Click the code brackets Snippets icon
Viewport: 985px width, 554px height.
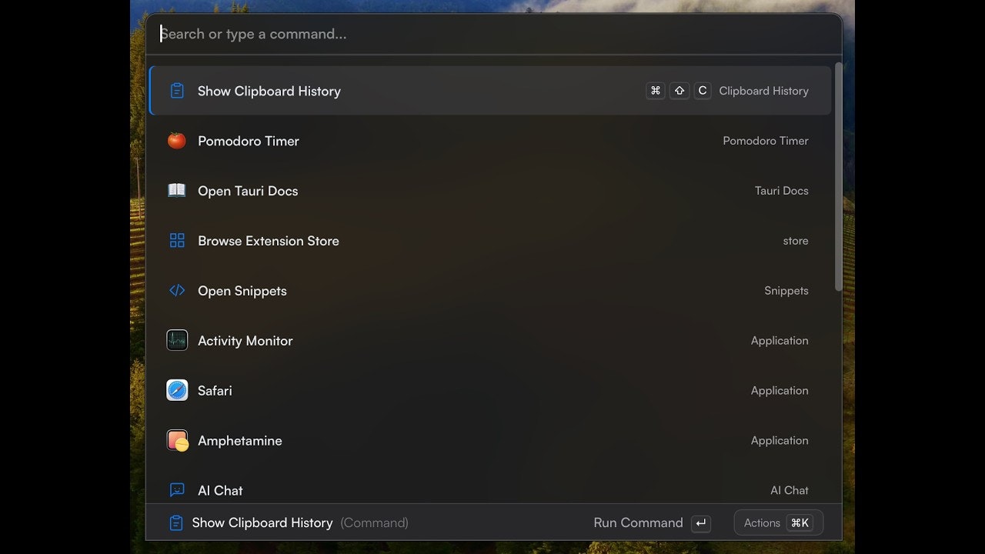click(177, 291)
